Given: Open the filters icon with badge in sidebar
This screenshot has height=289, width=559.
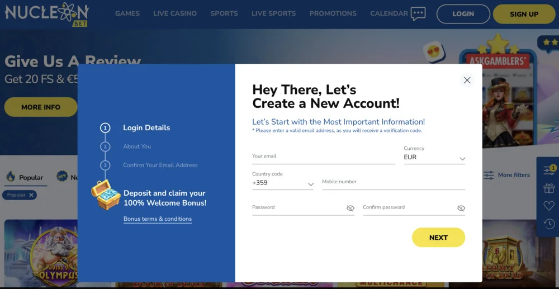Looking at the screenshot, I should pos(549,170).
